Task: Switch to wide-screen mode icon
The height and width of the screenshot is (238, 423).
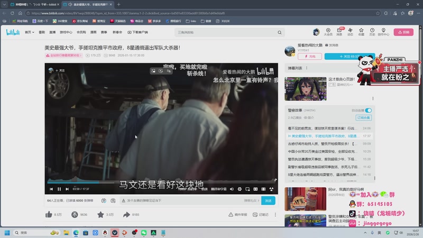Action: tap(255, 189)
